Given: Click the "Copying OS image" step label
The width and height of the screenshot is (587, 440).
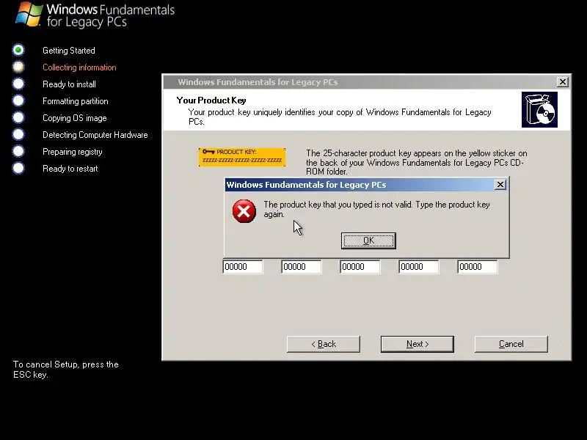Looking at the screenshot, I should tap(75, 118).
